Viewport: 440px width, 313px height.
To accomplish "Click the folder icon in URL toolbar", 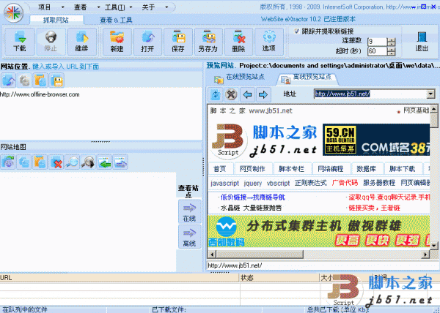I will 40,80.
